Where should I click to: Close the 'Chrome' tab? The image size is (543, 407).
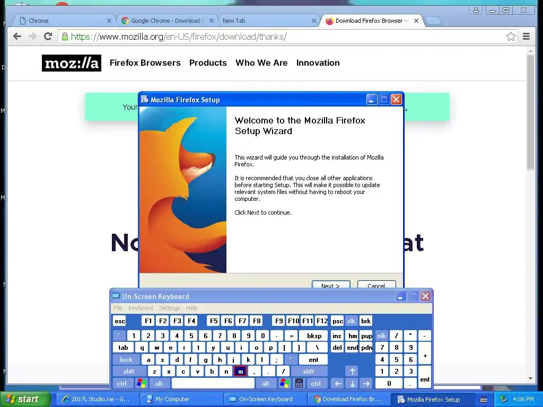[109, 21]
